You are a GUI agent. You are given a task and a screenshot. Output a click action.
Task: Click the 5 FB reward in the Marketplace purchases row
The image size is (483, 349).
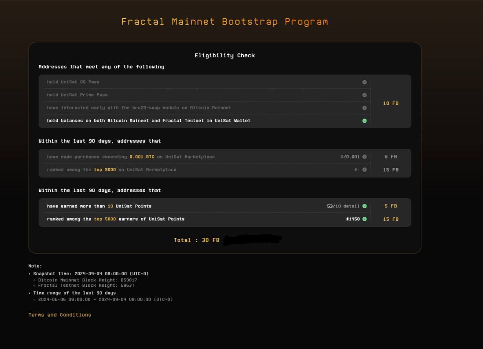tap(391, 157)
